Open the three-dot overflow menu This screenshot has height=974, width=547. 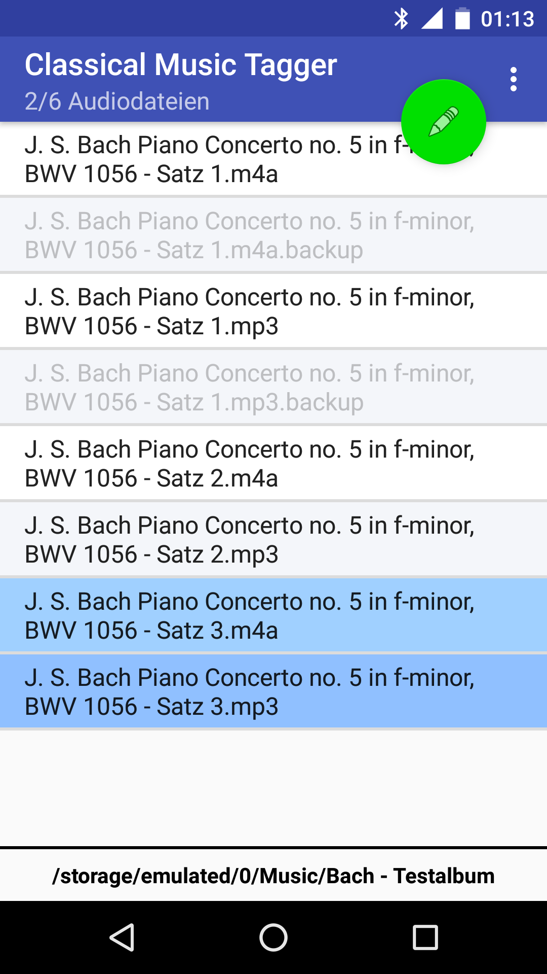tap(514, 80)
